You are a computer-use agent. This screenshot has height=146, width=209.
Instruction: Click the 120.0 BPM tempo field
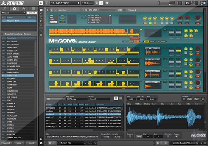tap(87, 3)
